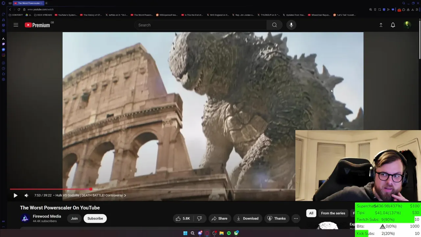The height and width of the screenshot is (237, 421).
Task: Click the address bar URL
Action: (x=40, y=10)
